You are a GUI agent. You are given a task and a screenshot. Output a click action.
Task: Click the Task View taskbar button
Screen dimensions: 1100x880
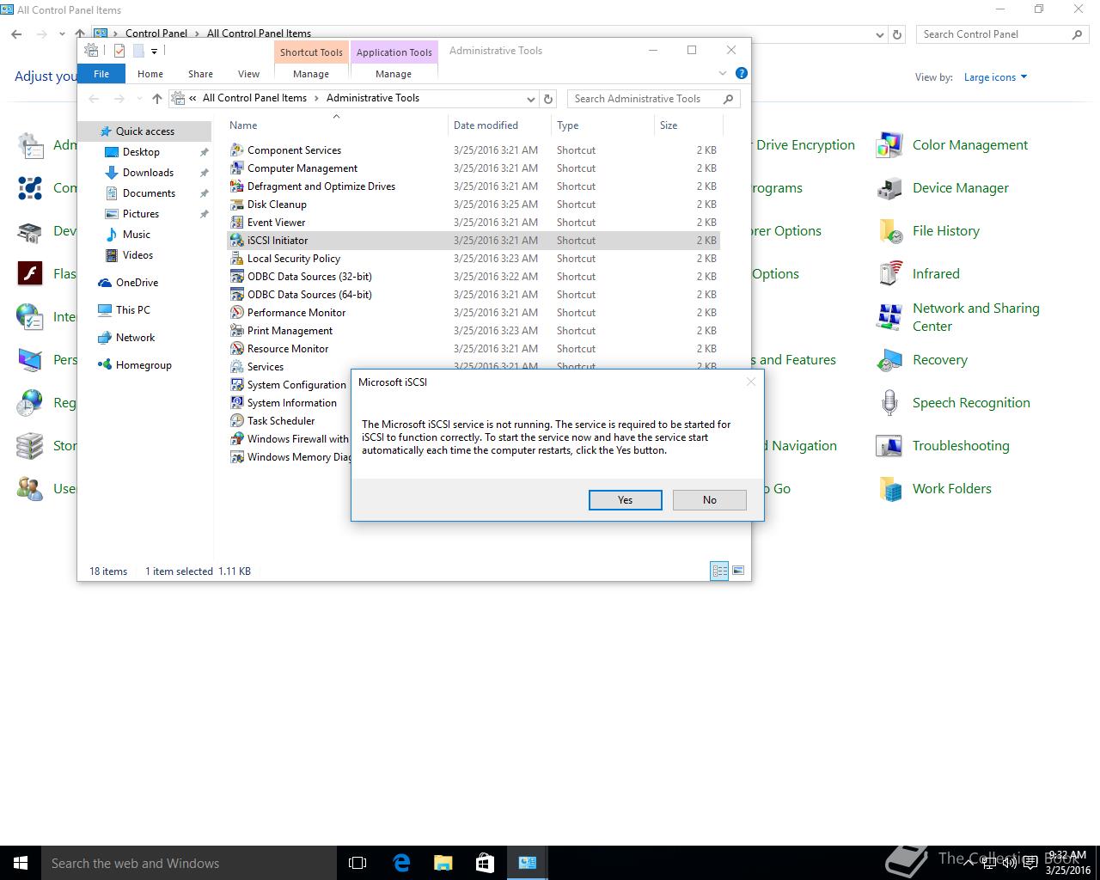click(357, 863)
